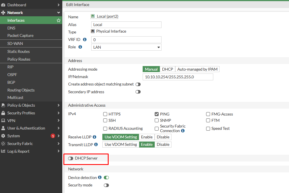The width and height of the screenshot is (289, 193).
Task: Expand the Security Fabric chevron
Action: coord(59,144)
